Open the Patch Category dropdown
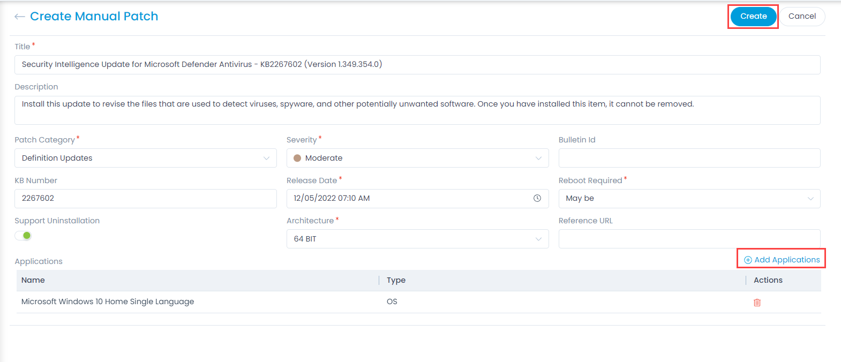 [146, 158]
